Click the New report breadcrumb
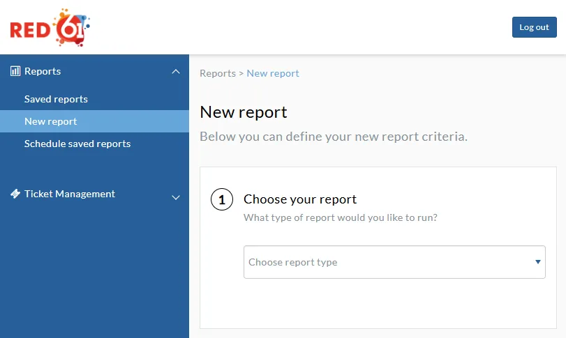Image resolution: width=566 pixels, height=338 pixels. [273, 73]
